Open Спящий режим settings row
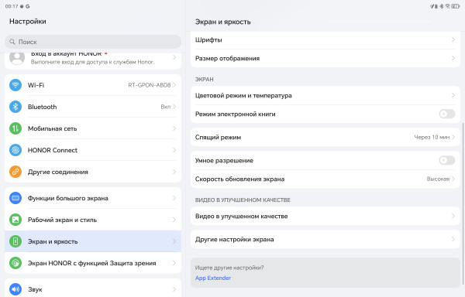The image size is (465, 297). click(325, 137)
